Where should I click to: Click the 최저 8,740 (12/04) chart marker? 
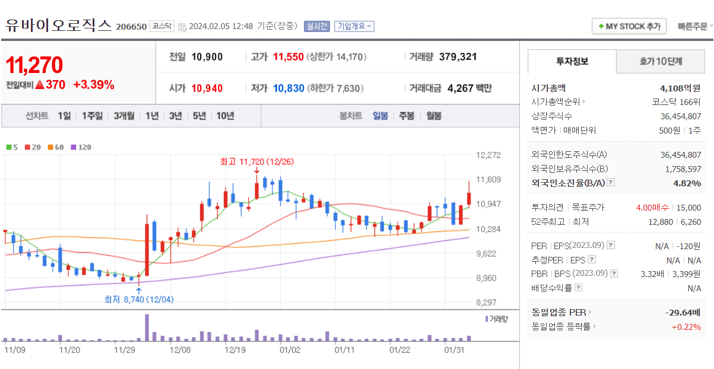(x=138, y=298)
